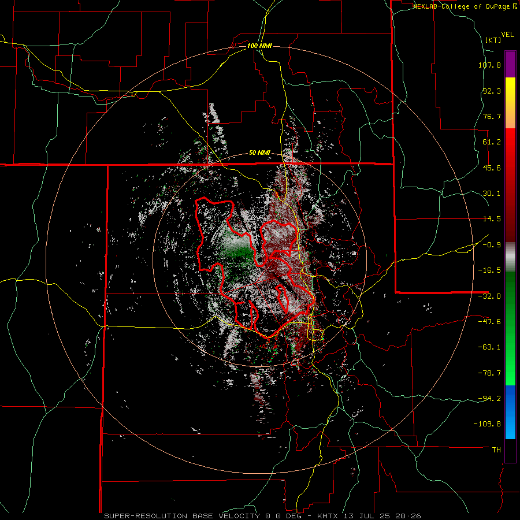The width and height of the screenshot is (520, 520).
Task: Click the 76.7 velocity scale value
Action: coord(492,116)
